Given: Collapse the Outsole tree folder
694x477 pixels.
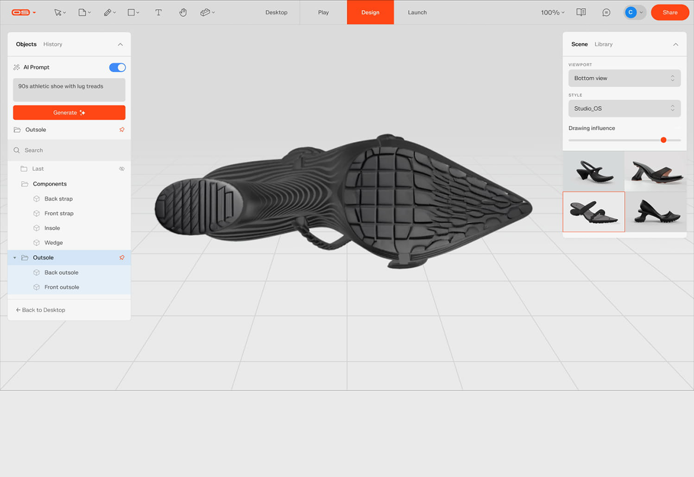Looking at the screenshot, I should pyautogui.click(x=15, y=258).
